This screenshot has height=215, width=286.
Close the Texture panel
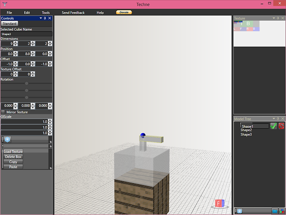click(282, 18)
